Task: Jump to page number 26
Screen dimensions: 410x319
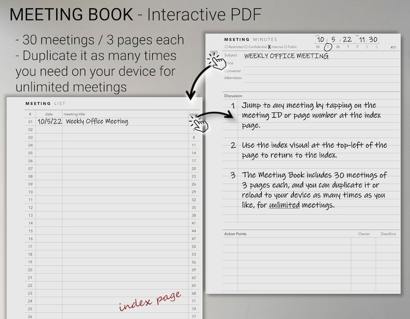Action: (x=194, y=184)
